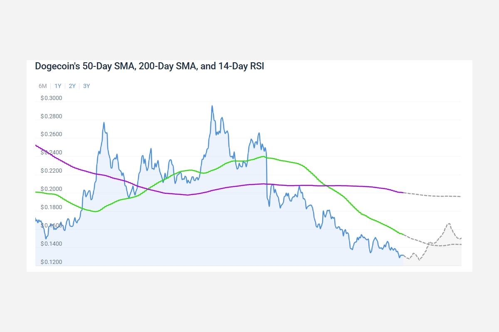Screen dimensions: 499x332
Task: Select the $0.1400 axis label
Action: (51, 244)
